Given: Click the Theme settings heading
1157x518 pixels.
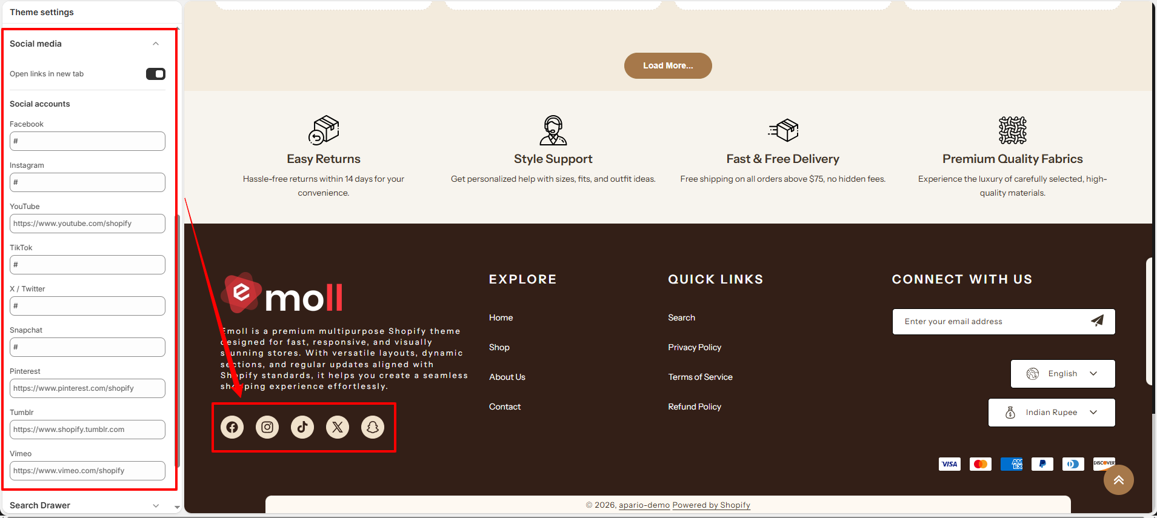Looking at the screenshot, I should [42, 12].
